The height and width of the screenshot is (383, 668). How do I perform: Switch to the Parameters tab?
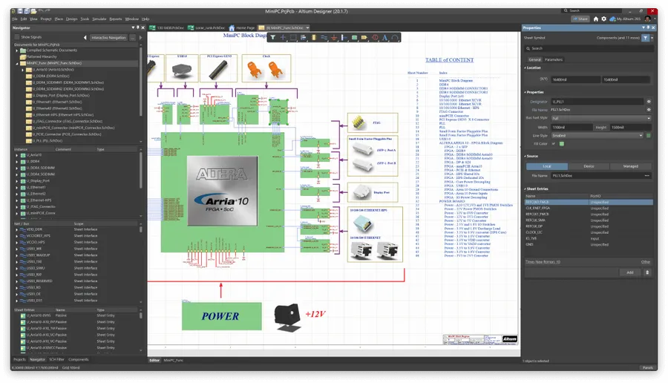click(x=554, y=59)
